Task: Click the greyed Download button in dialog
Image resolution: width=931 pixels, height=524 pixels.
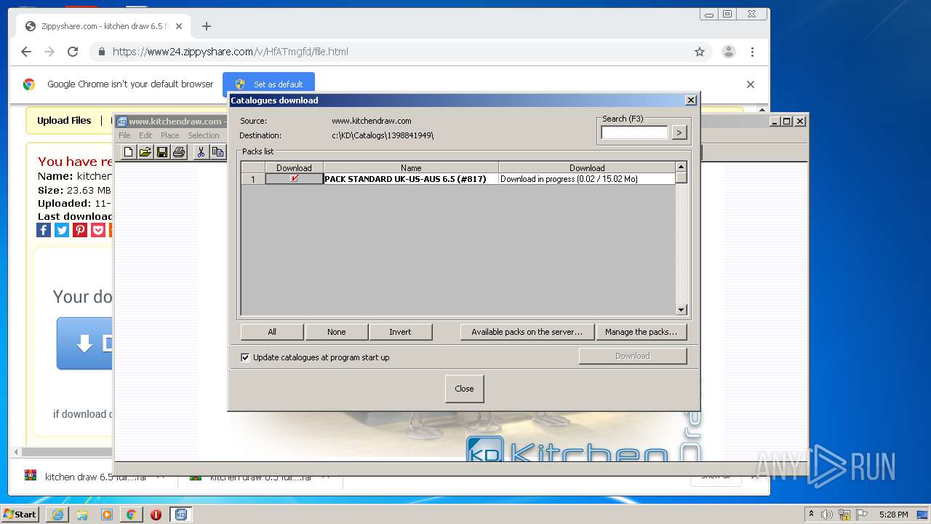Action: coord(632,356)
